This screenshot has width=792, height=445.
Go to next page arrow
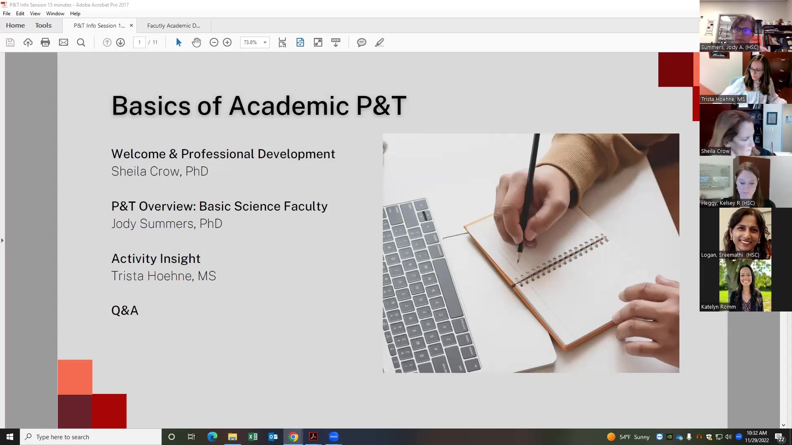coord(120,42)
